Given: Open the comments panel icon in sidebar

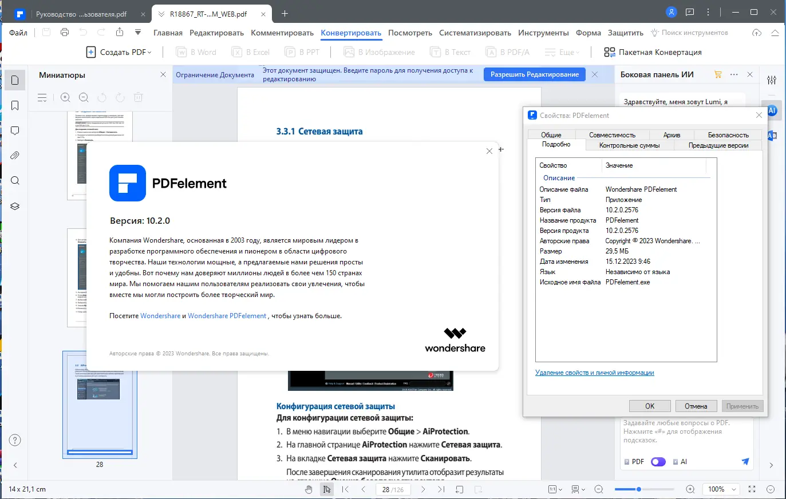Looking at the screenshot, I should click(x=15, y=130).
